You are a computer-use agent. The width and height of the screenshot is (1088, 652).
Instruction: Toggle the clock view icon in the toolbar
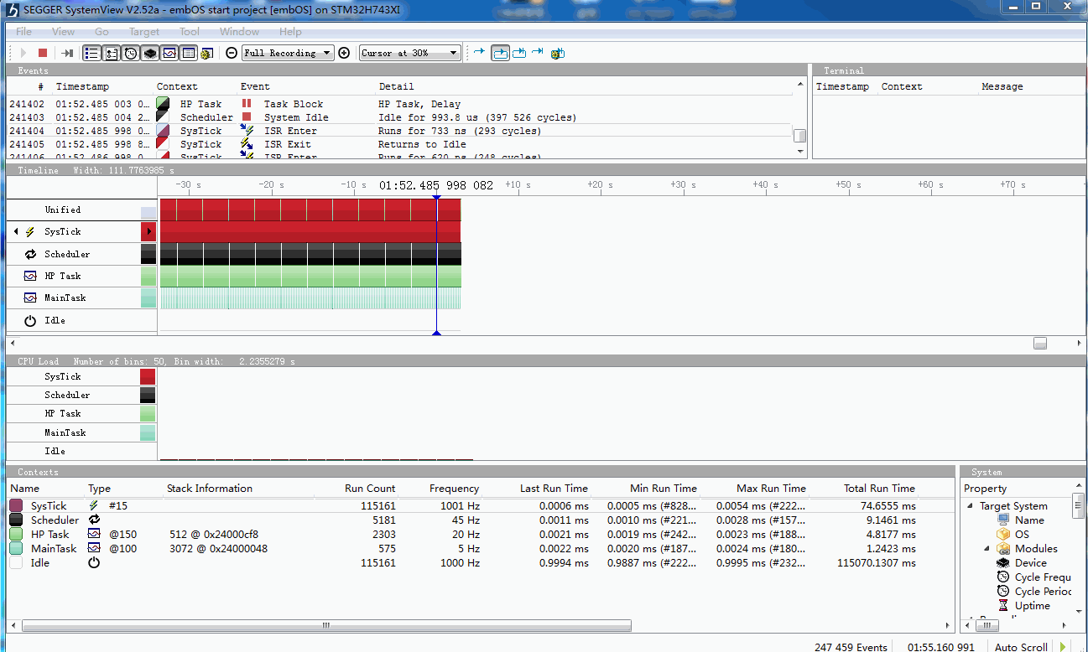pyautogui.click(x=131, y=53)
